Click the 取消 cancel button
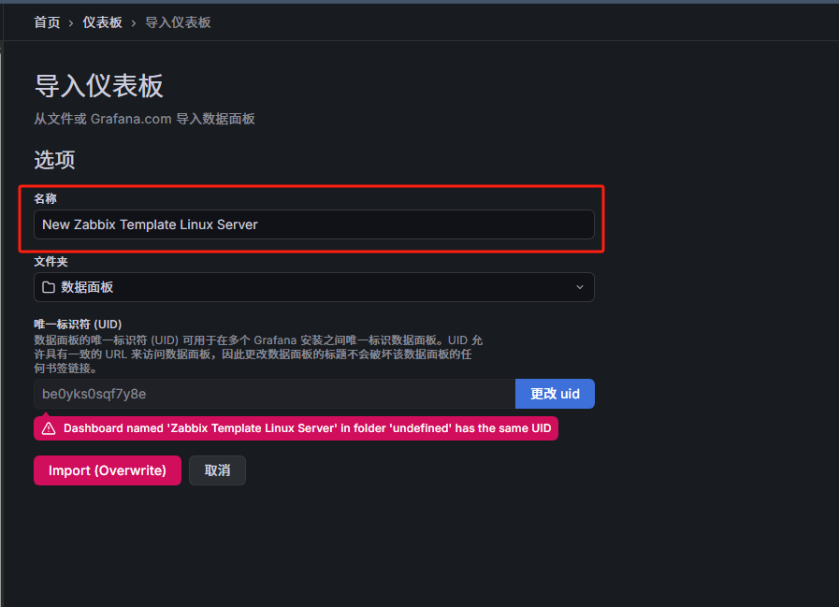839x607 pixels. [217, 470]
